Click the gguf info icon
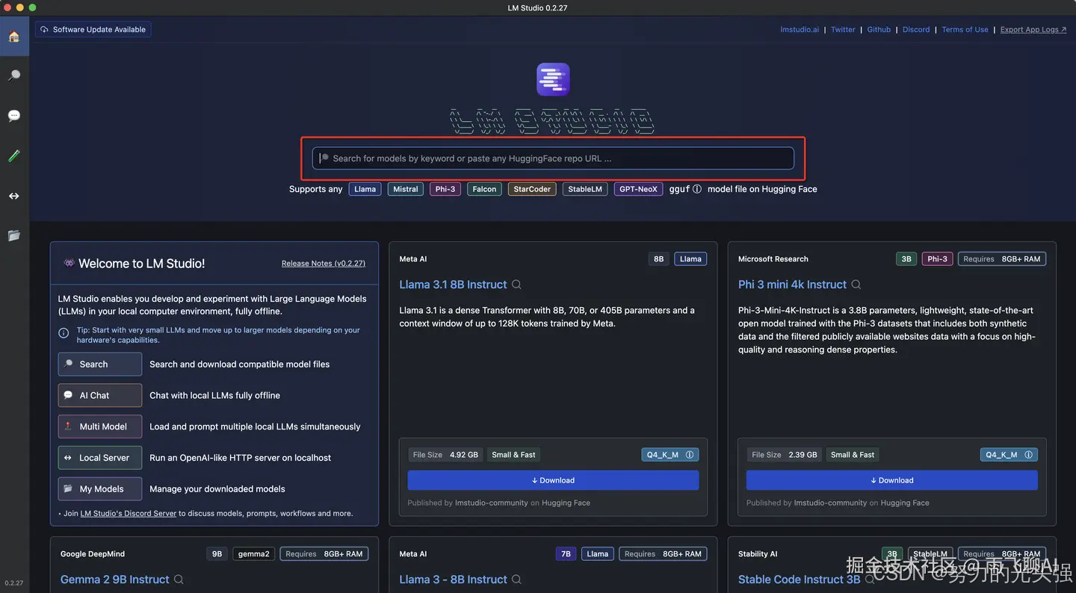1076x593 pixels. pyautogui.click(x=697, y=189)
